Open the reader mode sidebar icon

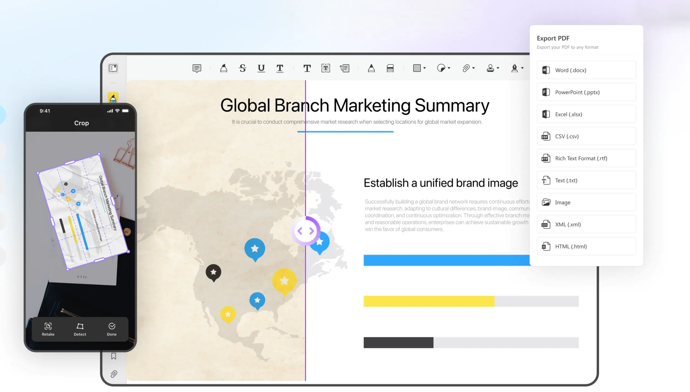(x=113, y=68)
